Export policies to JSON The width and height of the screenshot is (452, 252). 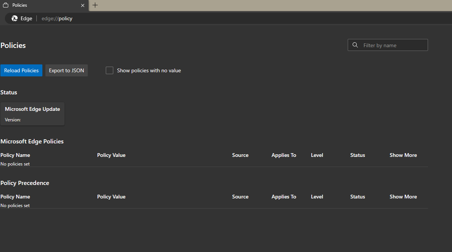[66, 70]
